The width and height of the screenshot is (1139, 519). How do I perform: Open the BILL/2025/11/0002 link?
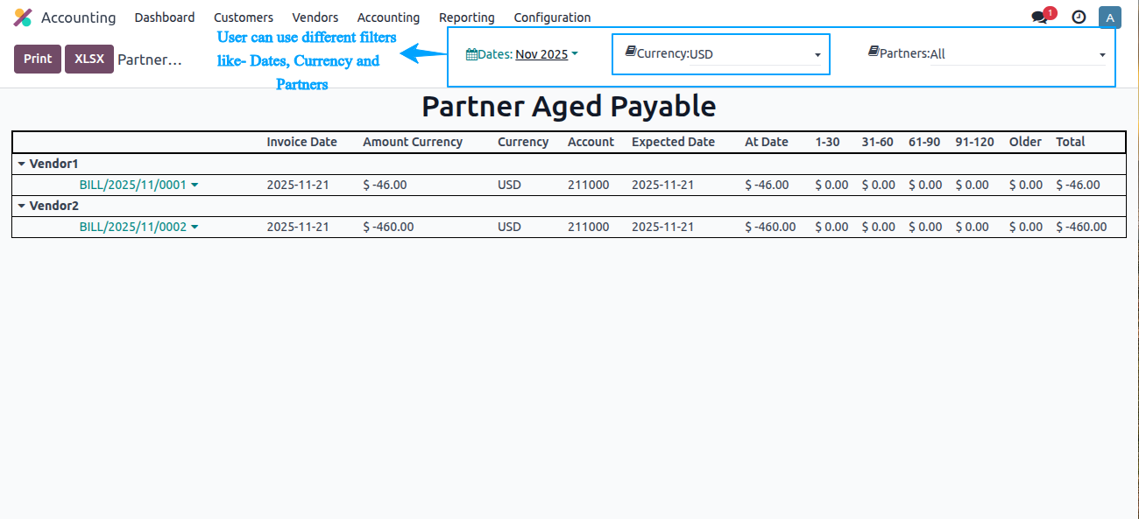tap(133, 227)
